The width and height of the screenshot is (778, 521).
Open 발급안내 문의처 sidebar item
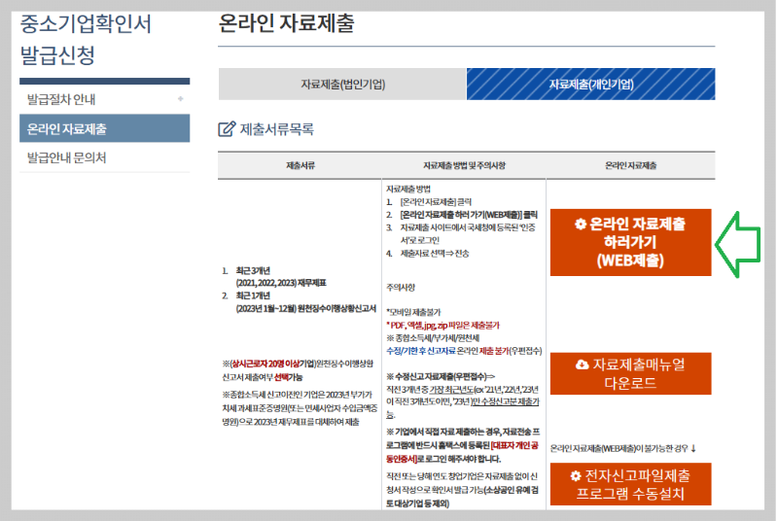point(104,157)
